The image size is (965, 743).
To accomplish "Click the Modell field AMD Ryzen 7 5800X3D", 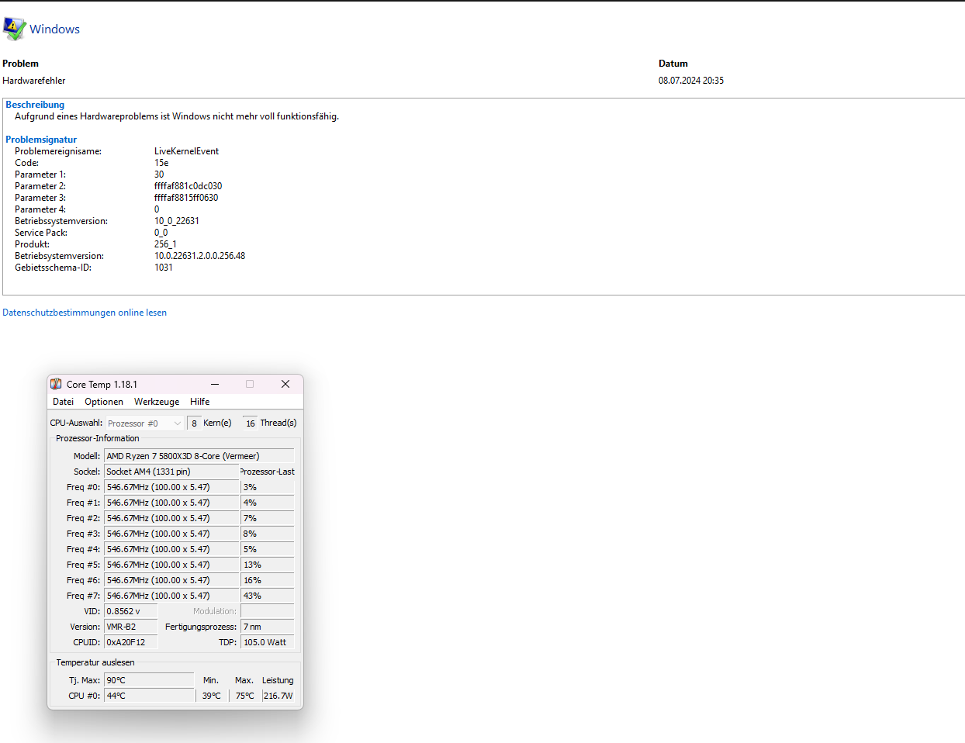I will [x=199, y=456].
